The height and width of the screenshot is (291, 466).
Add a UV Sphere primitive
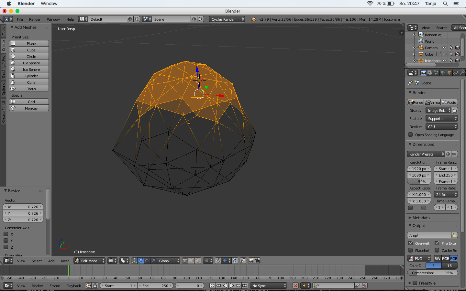coord(29,63)
